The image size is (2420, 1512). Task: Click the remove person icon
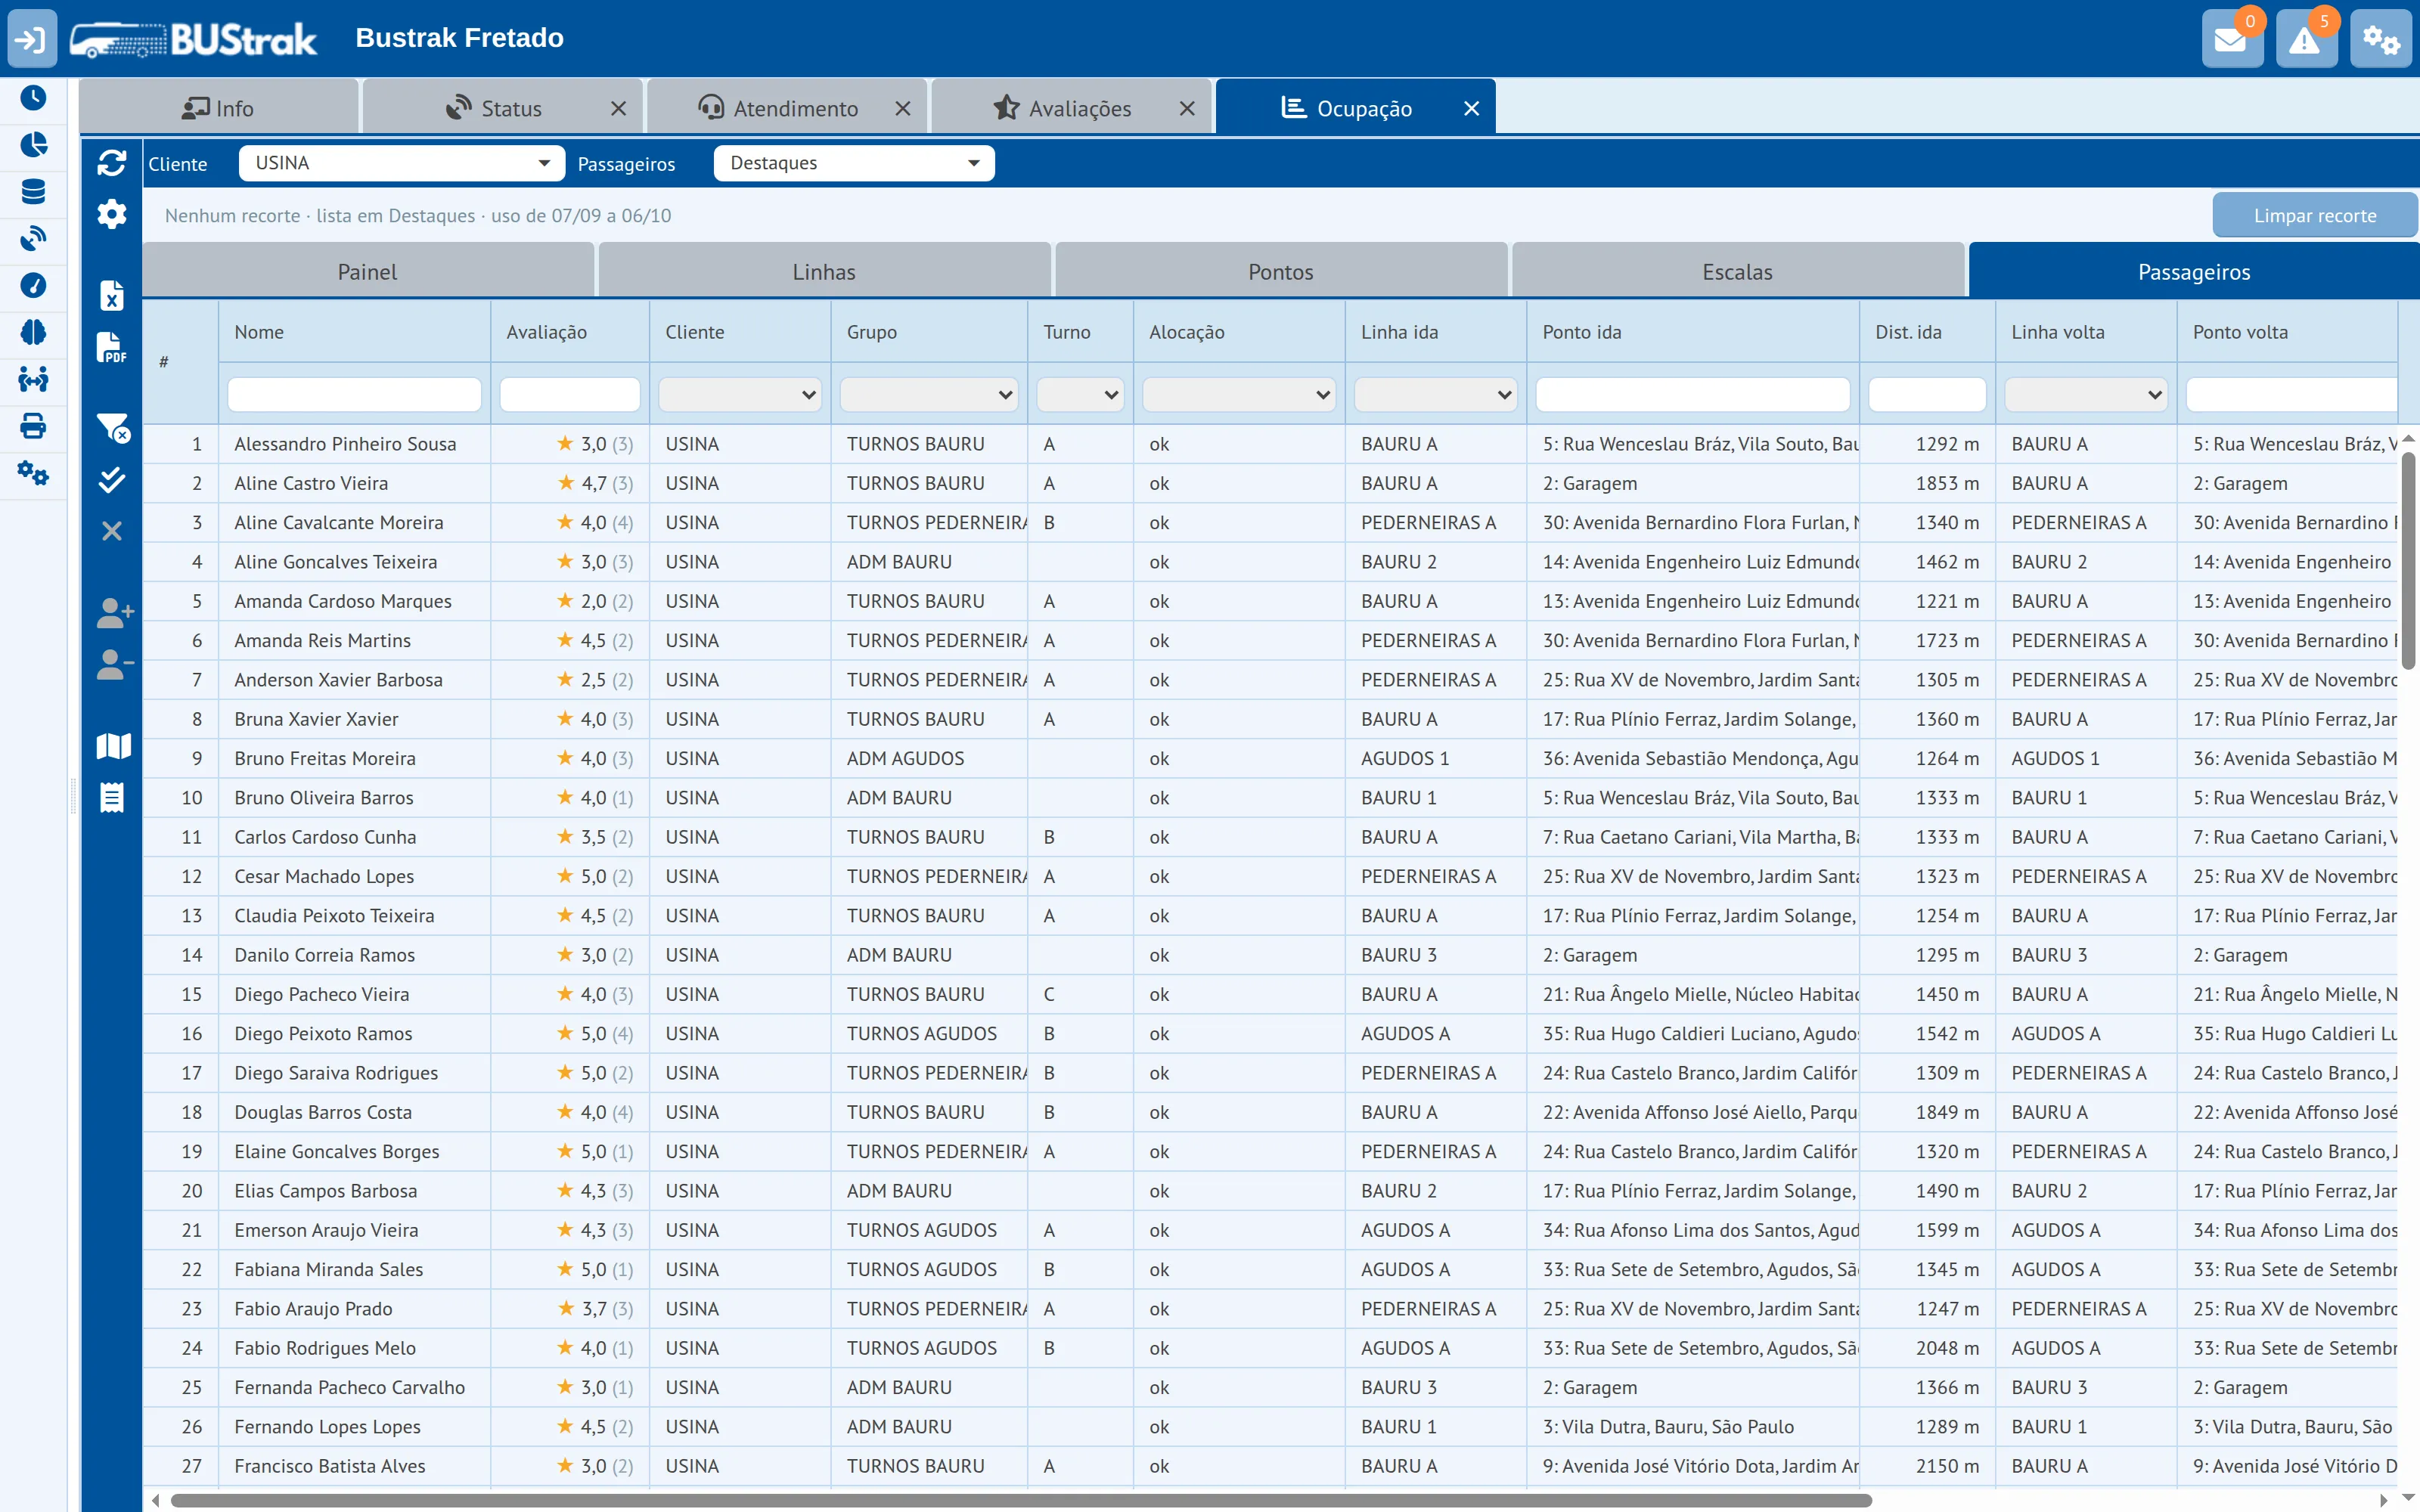coord(114,664)
